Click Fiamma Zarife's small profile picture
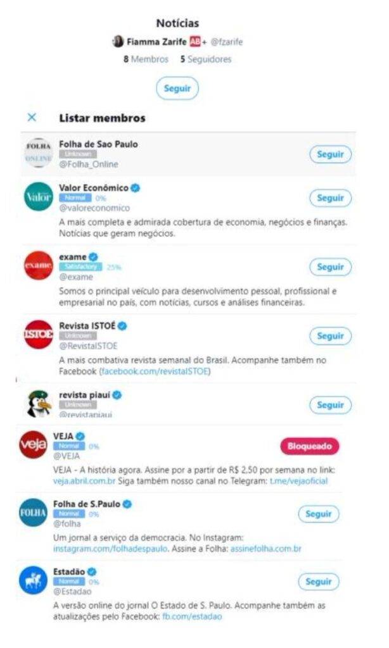Image resolution: width=389 pixels, height=648 pixels. tap(118, 42)
